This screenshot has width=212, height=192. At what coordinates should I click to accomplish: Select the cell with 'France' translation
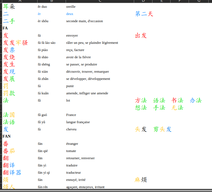coord(71,115)
